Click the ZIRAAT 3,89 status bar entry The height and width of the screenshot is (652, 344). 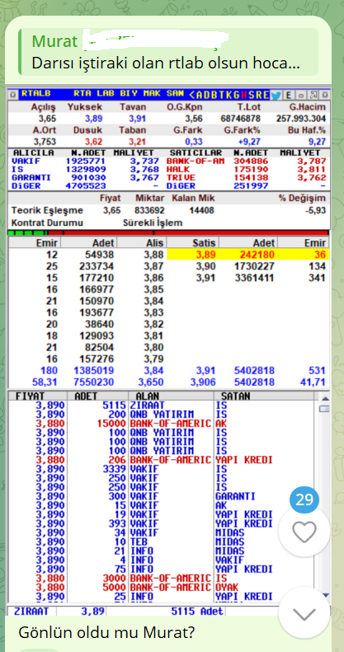58,612
